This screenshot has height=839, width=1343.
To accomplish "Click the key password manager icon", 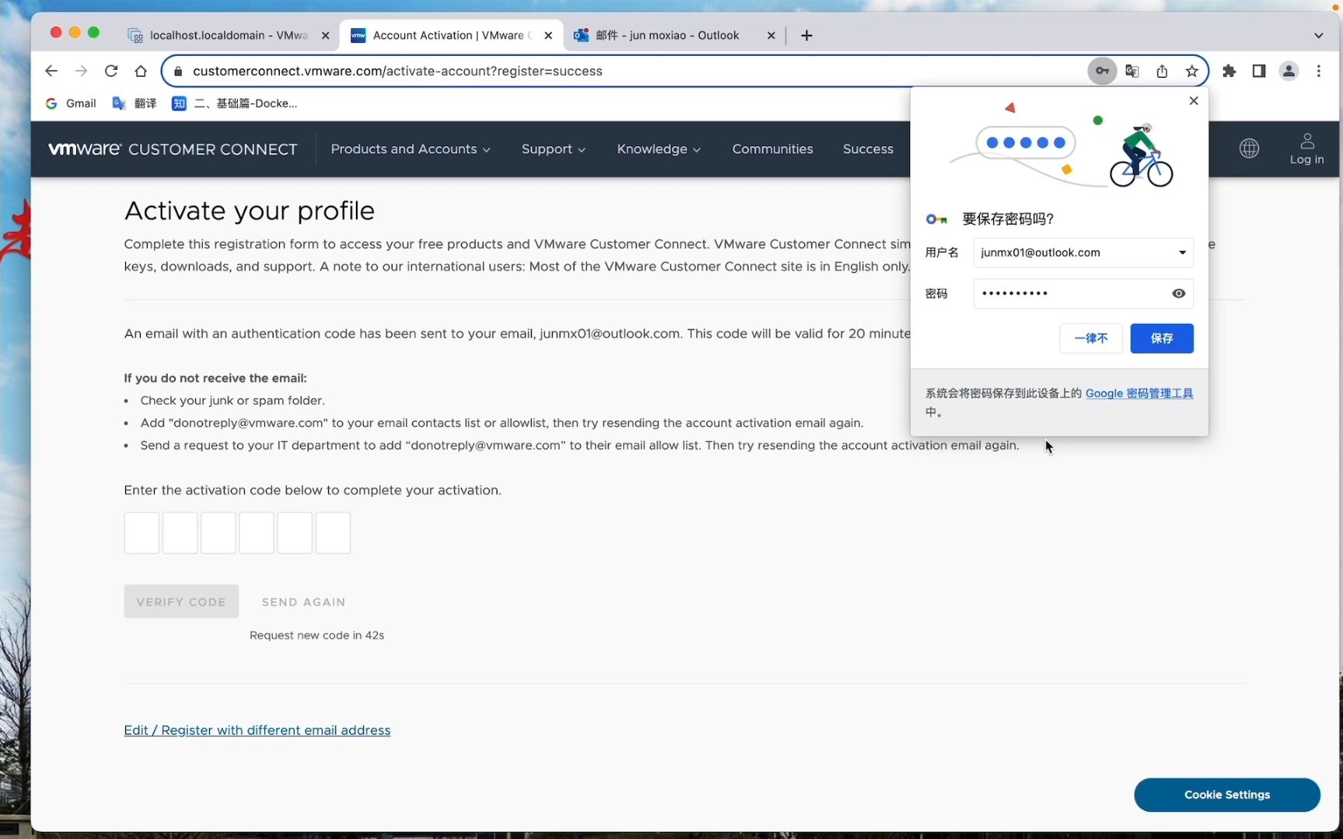I will coord(1102,71).
